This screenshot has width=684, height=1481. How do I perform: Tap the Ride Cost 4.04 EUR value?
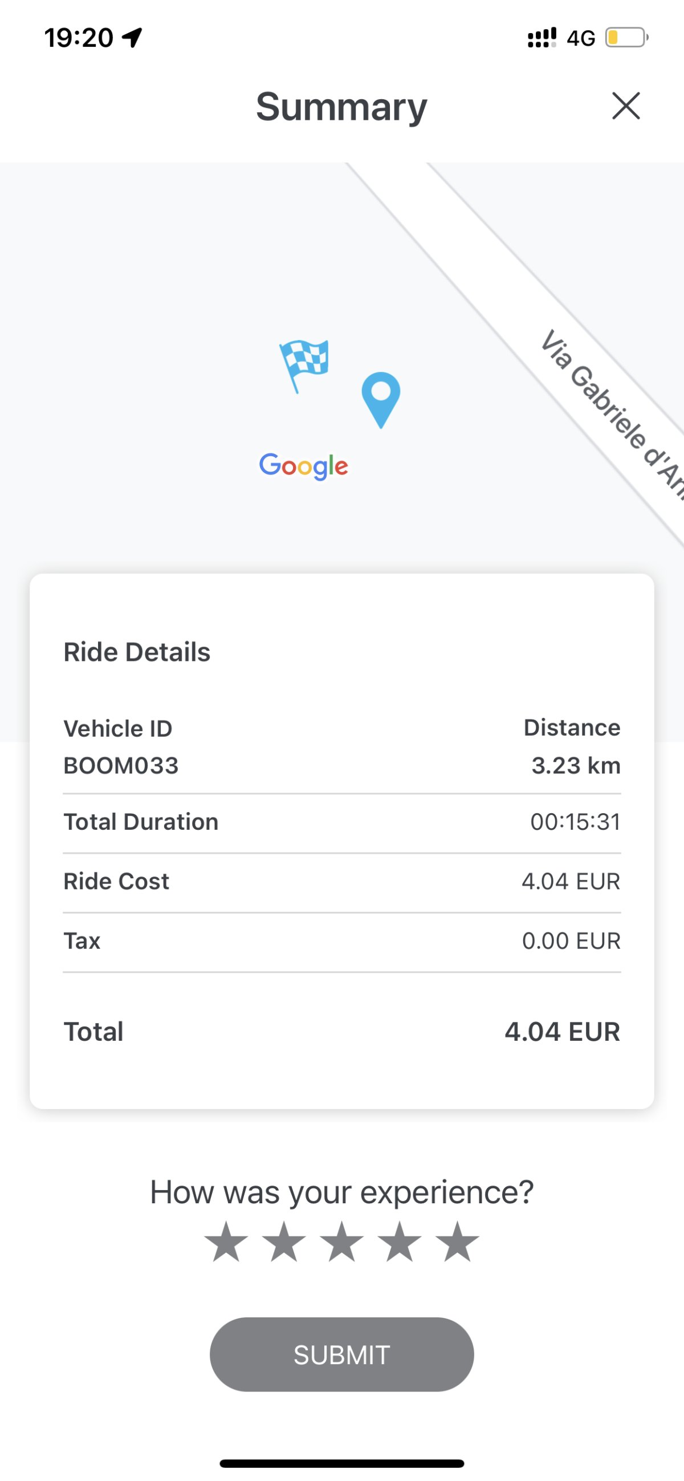[x=570, y=881]
